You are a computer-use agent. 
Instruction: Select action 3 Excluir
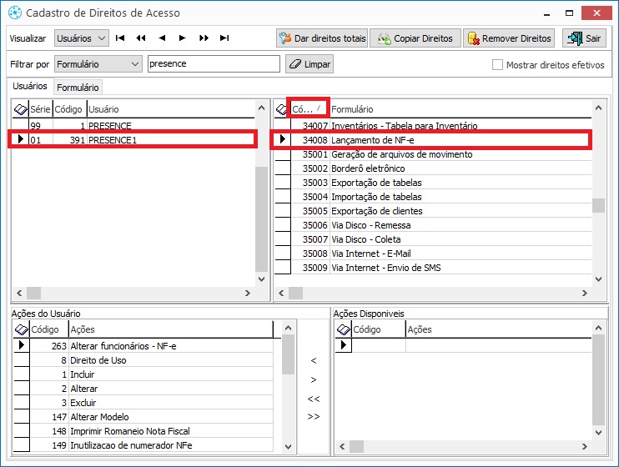143,403
